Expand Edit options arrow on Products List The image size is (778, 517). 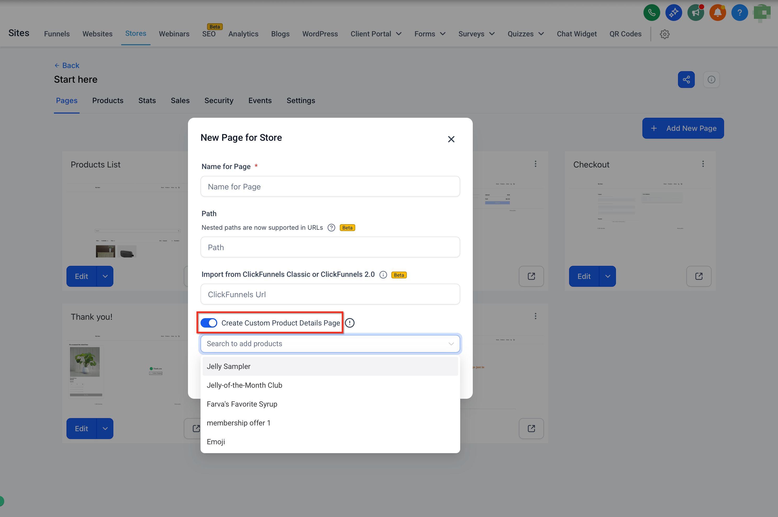click(x=105, y=276)
